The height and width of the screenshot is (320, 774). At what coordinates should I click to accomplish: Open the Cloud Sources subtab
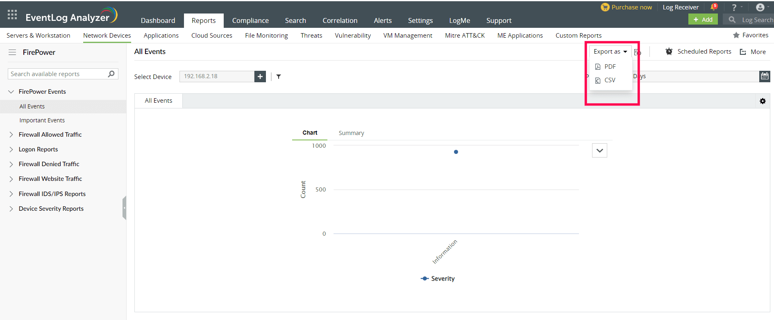click(212, 36)
